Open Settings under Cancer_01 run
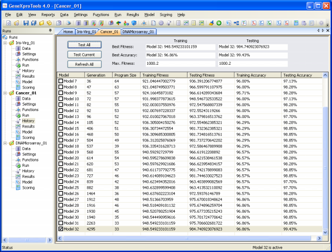332x252 pixels. click(x=28, y=104)
